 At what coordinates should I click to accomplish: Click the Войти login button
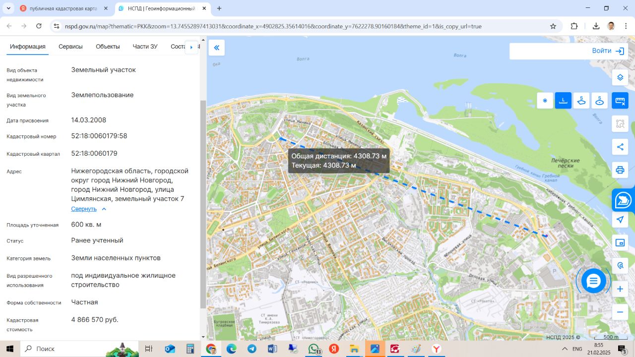coord(608,51)
